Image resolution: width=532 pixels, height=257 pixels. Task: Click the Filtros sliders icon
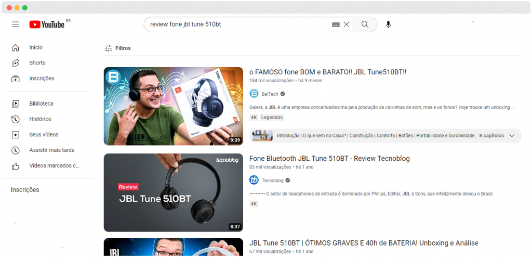pyautogui.click(x=108, y=48)
